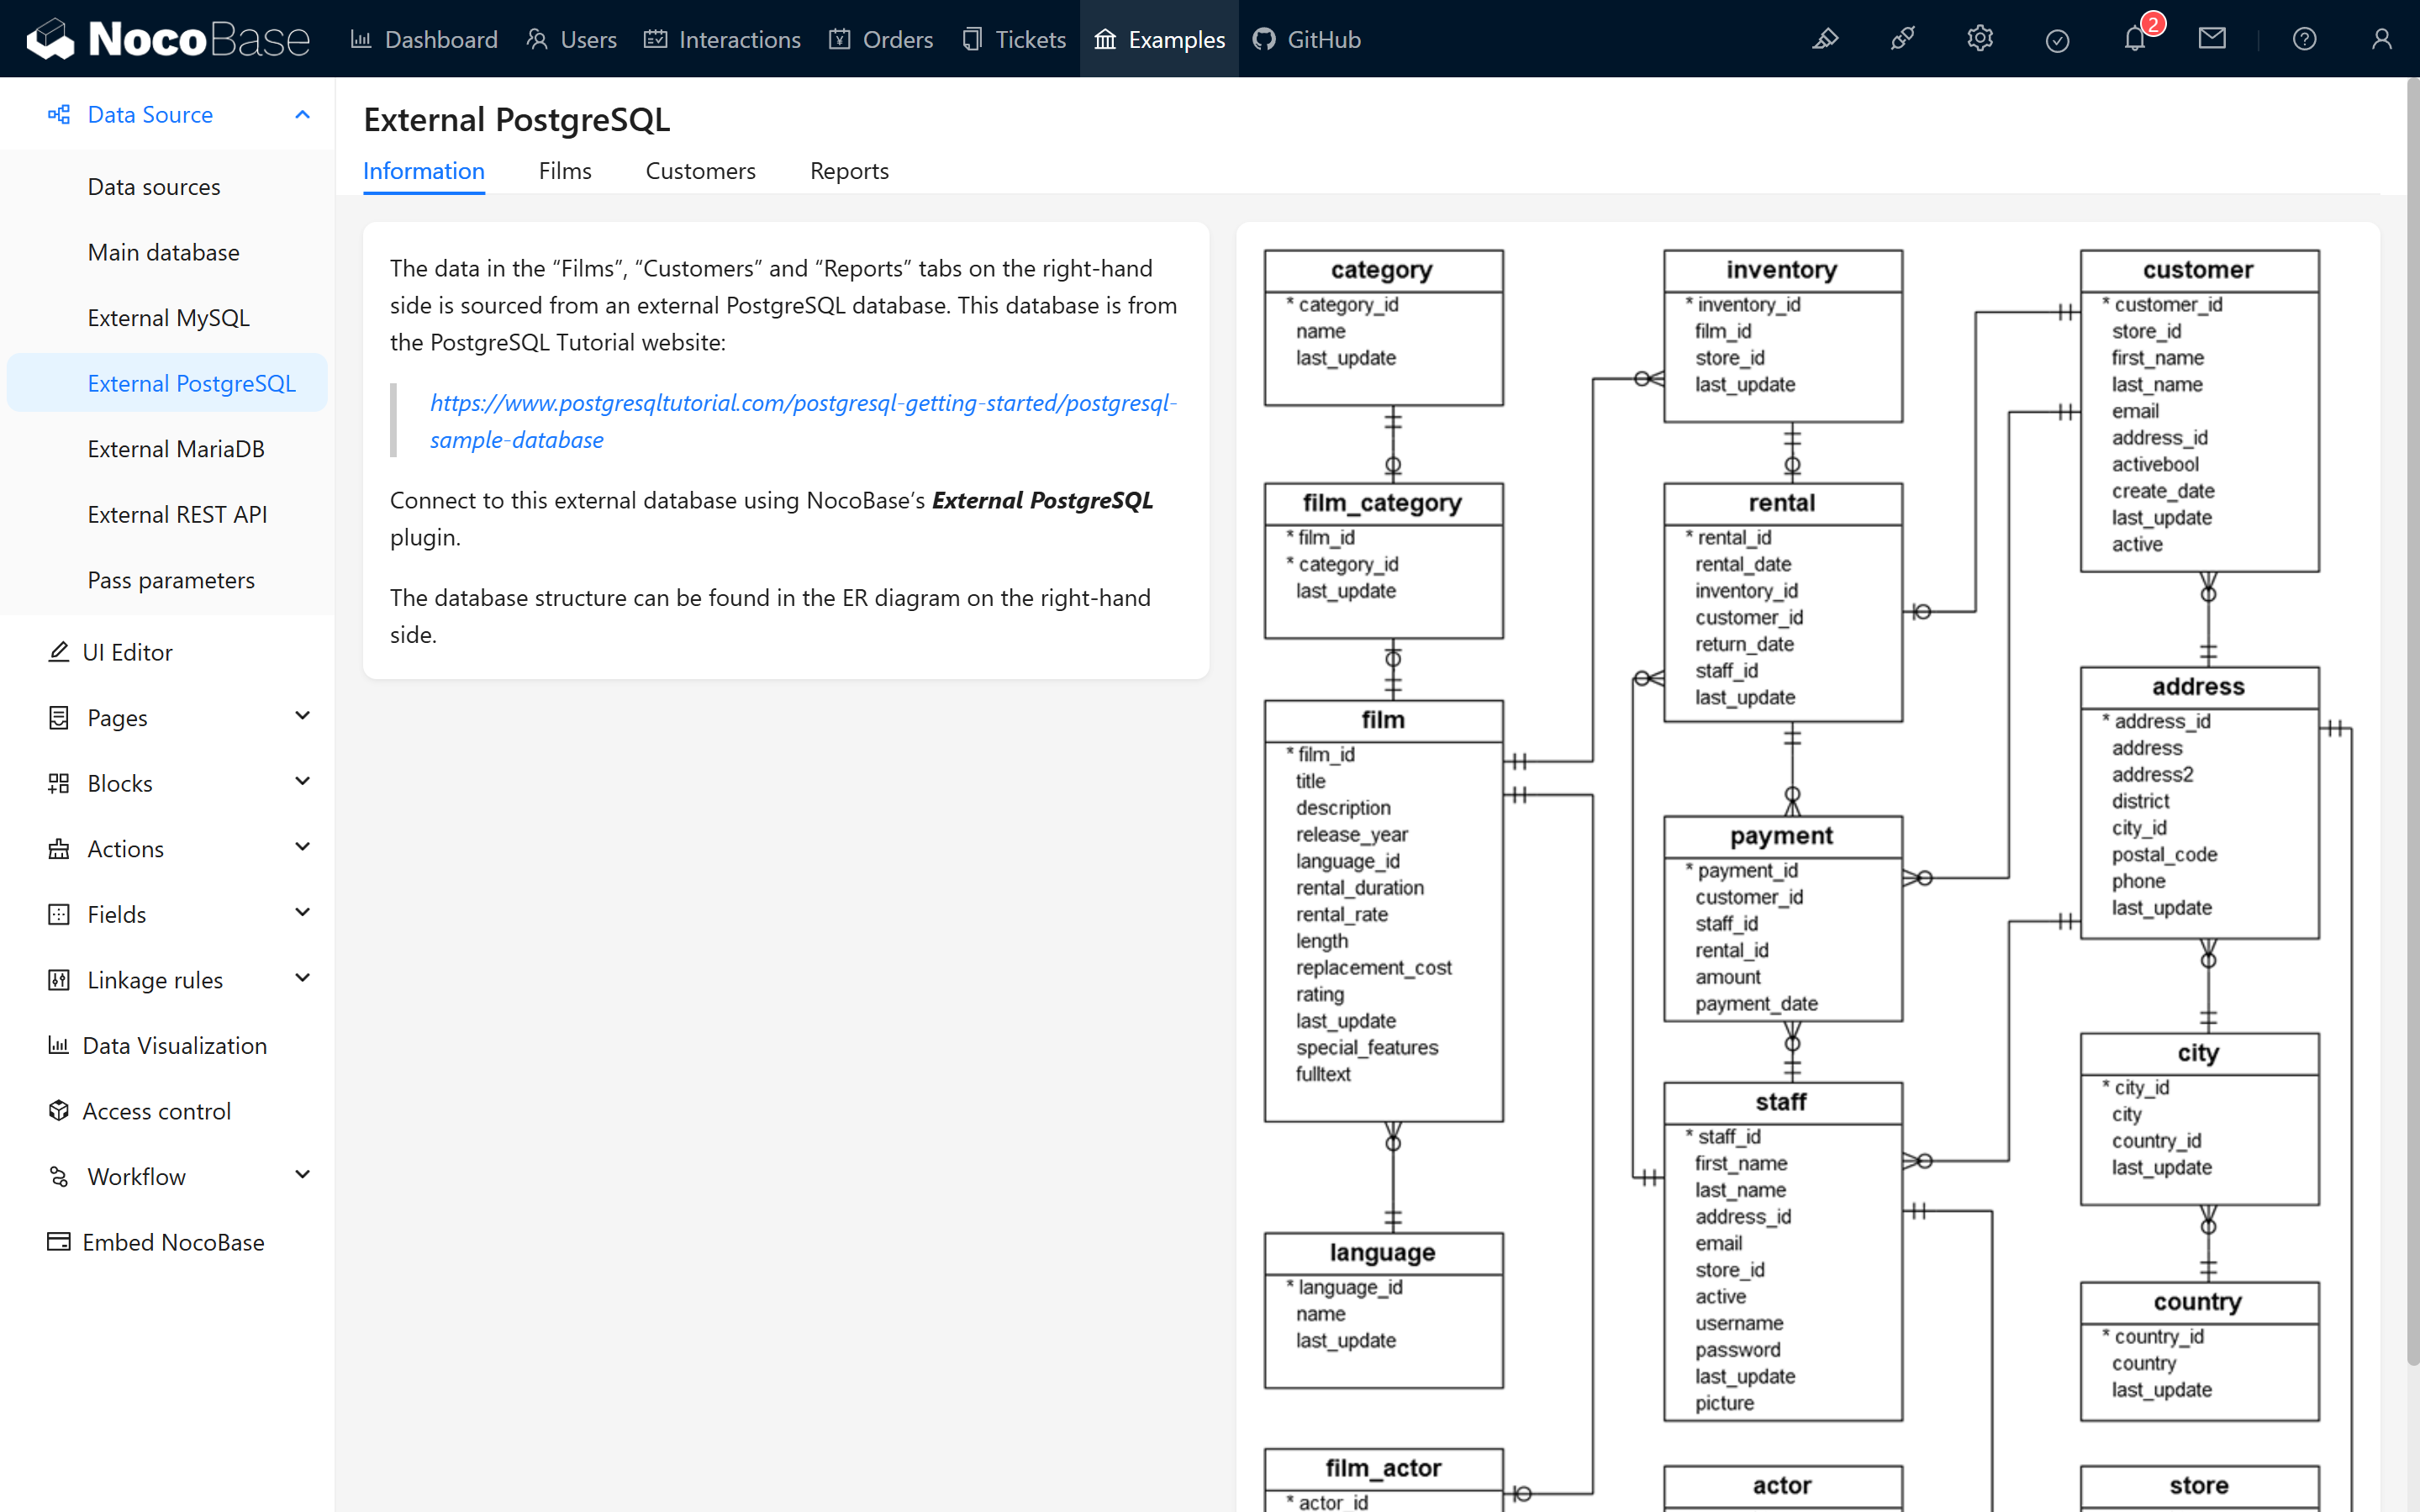Select External MySQL in sidebar

168,318
